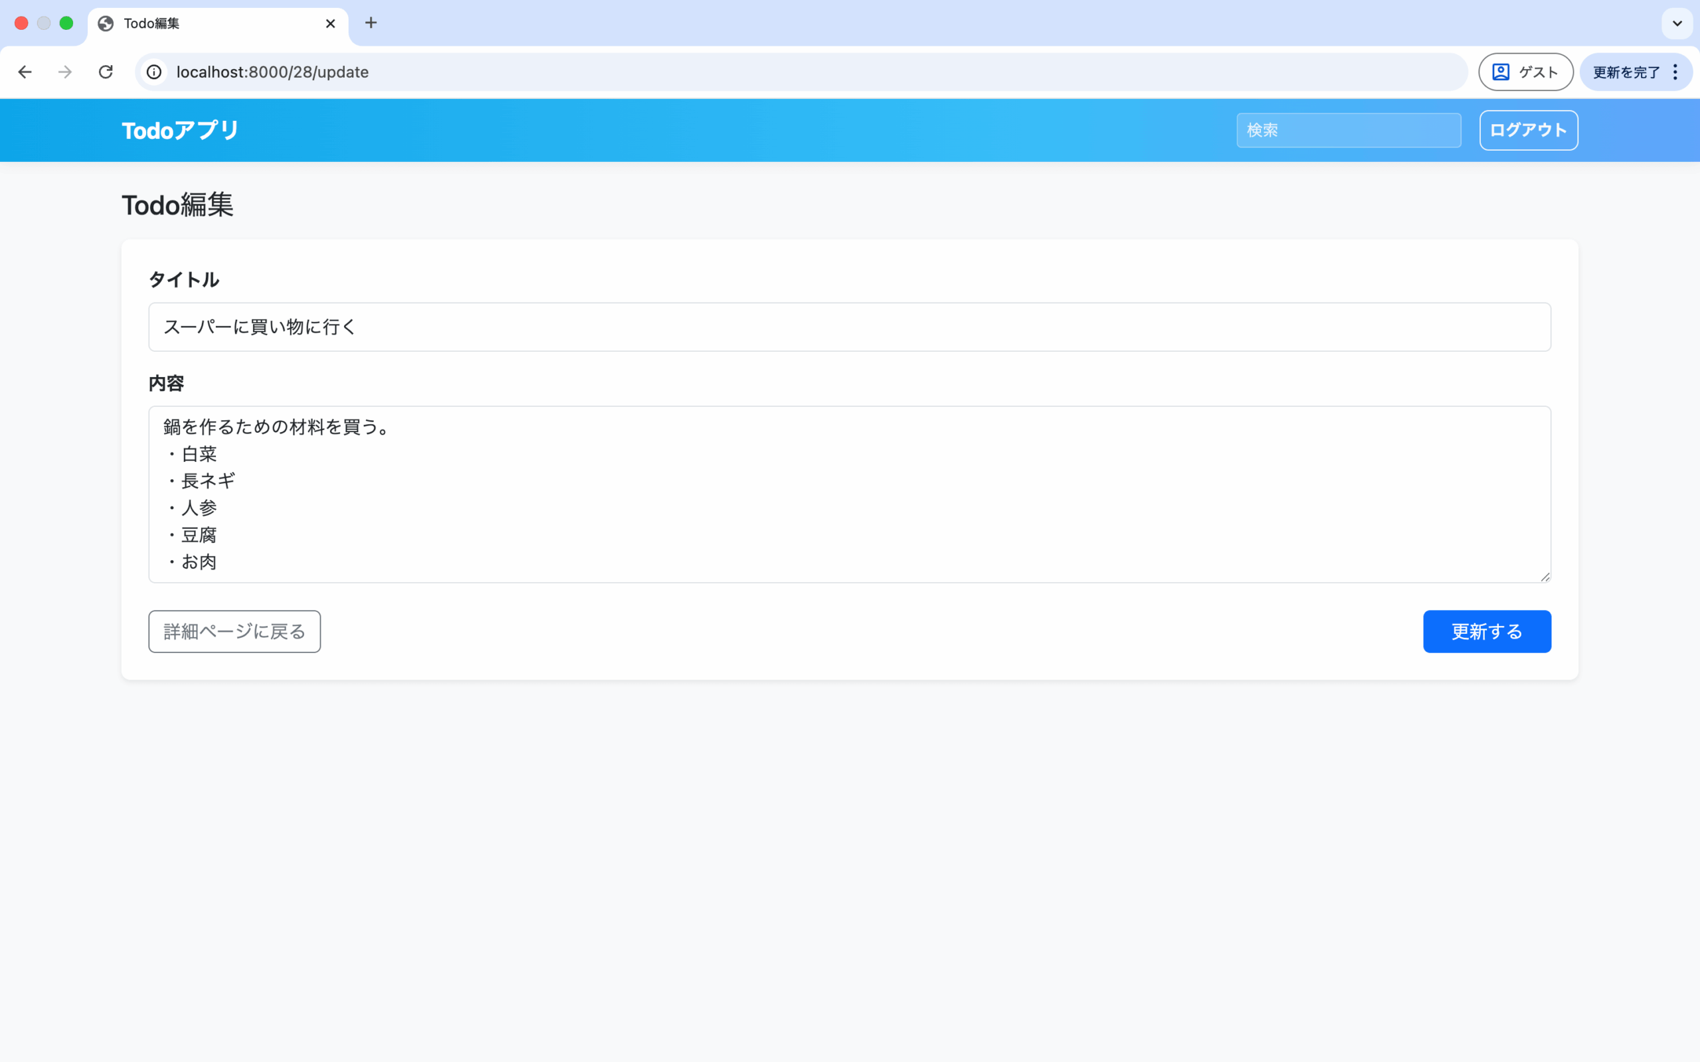Grab the textarea resize handle
This screenshot has width=1700, height=1062.
[x=1545, y=577]
